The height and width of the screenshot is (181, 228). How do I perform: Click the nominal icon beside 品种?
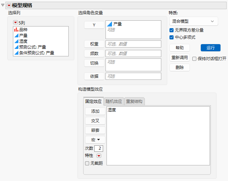pyautogui.click(x=16, y=30)
